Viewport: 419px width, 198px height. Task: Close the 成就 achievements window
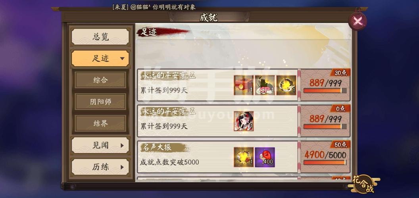pyautogui.click(x=357, y=21)
